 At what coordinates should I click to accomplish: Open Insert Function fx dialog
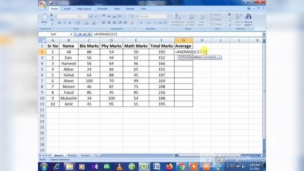[x=89, y=34]
